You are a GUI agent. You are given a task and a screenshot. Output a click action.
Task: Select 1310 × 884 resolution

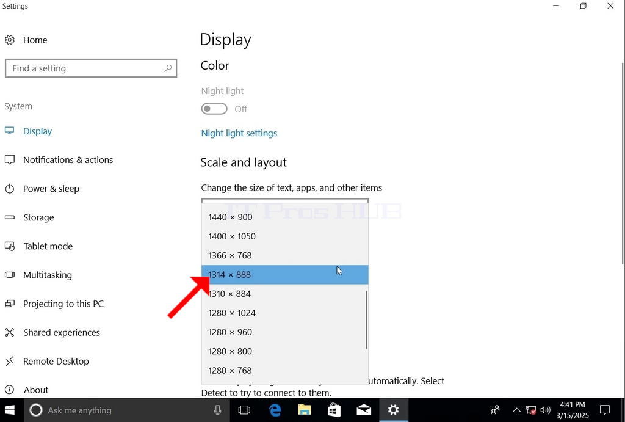[x=284, y=294]
